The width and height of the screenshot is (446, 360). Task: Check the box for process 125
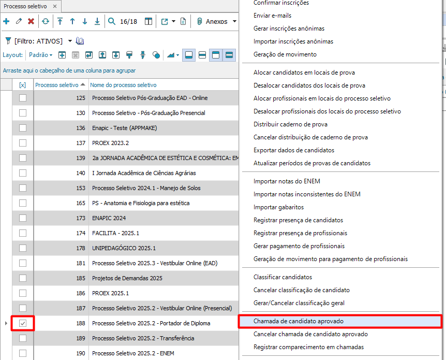click(23, 98)
